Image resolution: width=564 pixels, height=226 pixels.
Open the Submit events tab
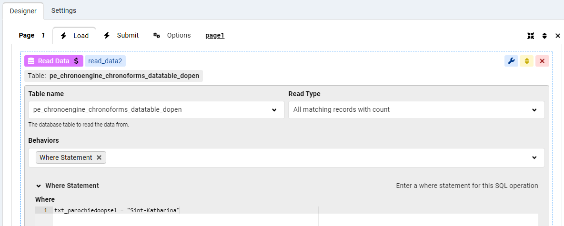(121, 35)
